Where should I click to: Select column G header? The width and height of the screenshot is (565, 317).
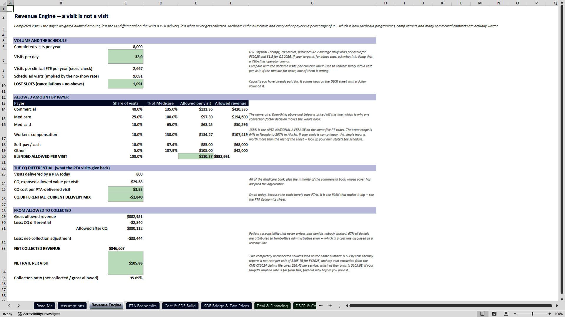pos(312,3)
